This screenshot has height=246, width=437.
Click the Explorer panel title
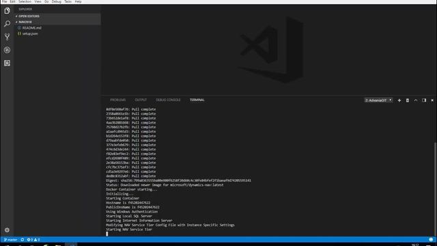25,9
